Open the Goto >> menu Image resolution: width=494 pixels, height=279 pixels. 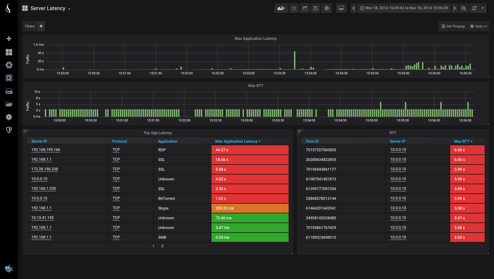coord(479,26)
